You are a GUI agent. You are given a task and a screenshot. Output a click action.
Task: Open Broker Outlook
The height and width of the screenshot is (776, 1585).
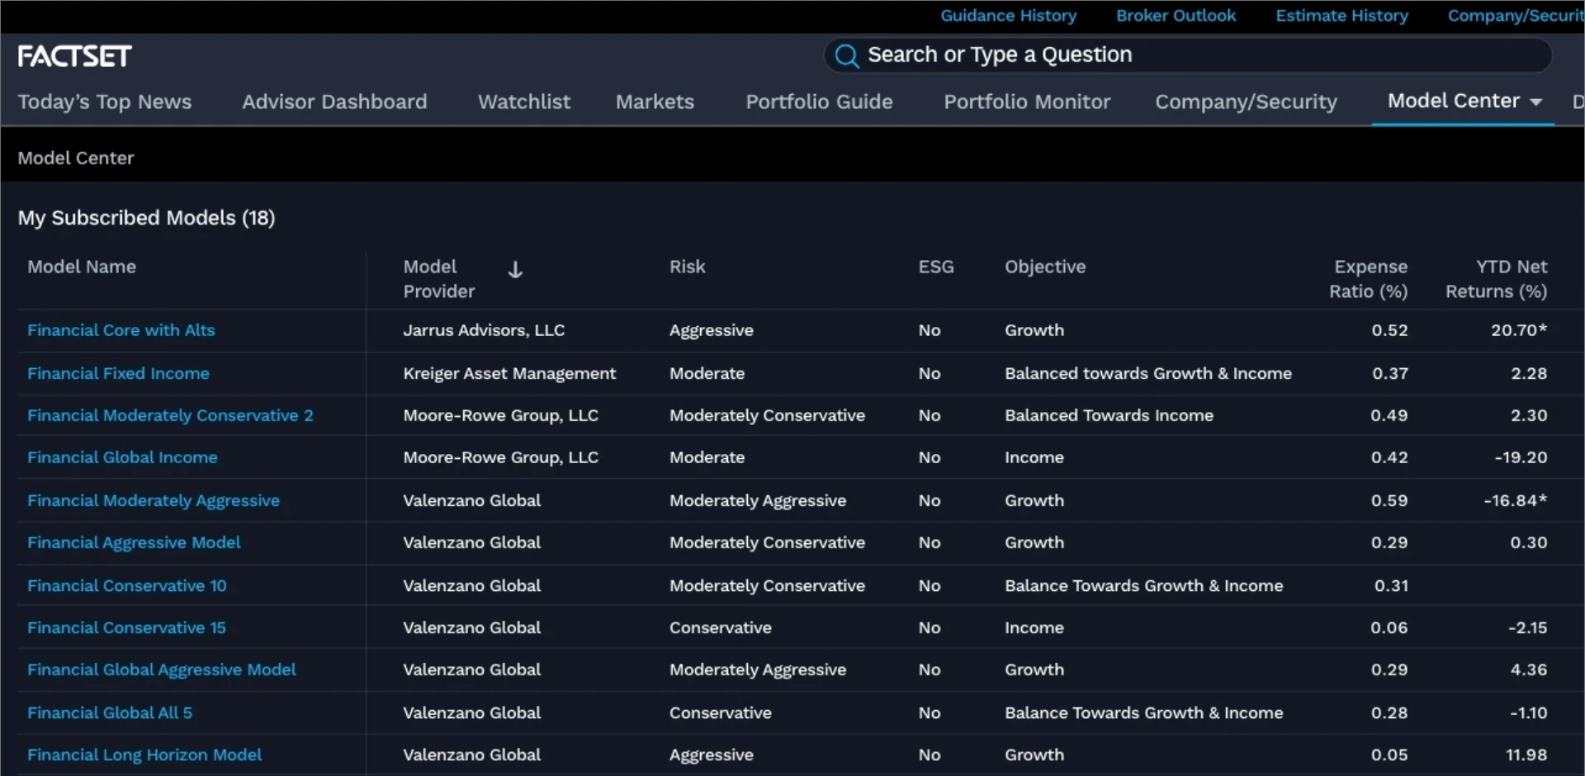click(x=1176, y=16)
